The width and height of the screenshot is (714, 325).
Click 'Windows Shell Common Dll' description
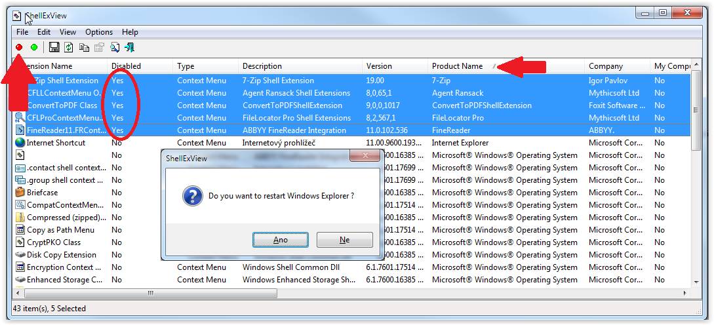pos(291,267)
